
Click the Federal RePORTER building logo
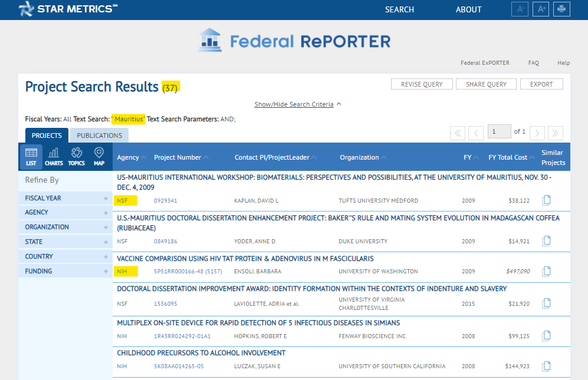[x=209, y=40]
